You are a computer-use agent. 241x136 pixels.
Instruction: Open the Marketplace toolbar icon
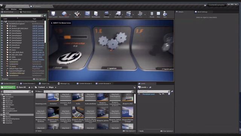[x=96, y=14]
